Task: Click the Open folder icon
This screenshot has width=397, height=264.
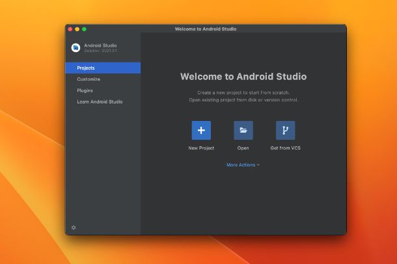Action: (243, 130)
